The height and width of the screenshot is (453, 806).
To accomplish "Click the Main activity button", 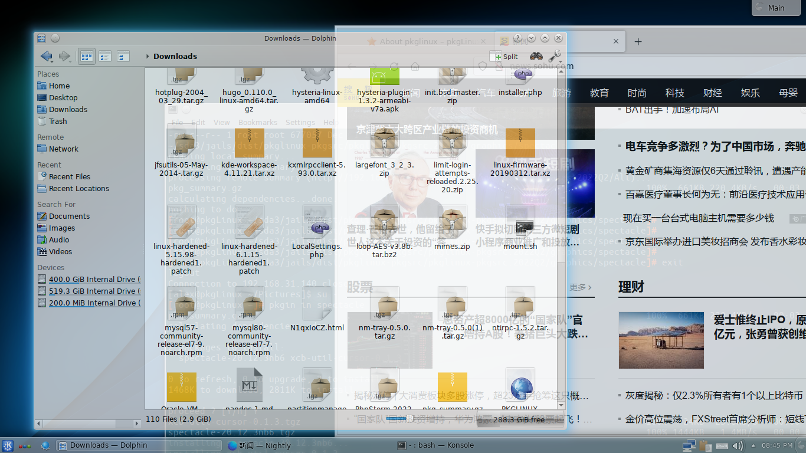I will pyautogui.click(x=776, y=8).
